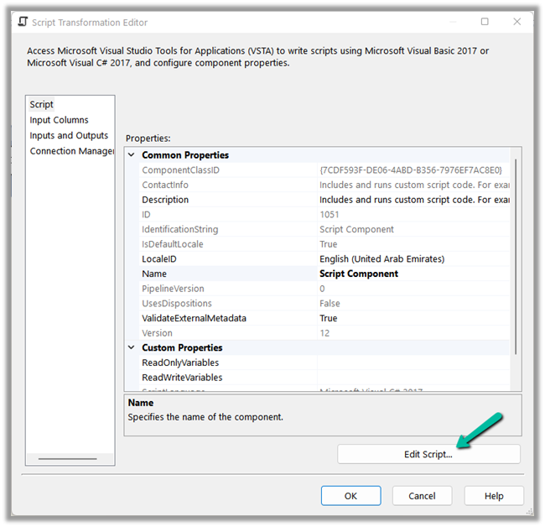Open the Input Columns page
The height and width of the screenshot is (527, 545).
pyautogui.click(x=59, y=120)
